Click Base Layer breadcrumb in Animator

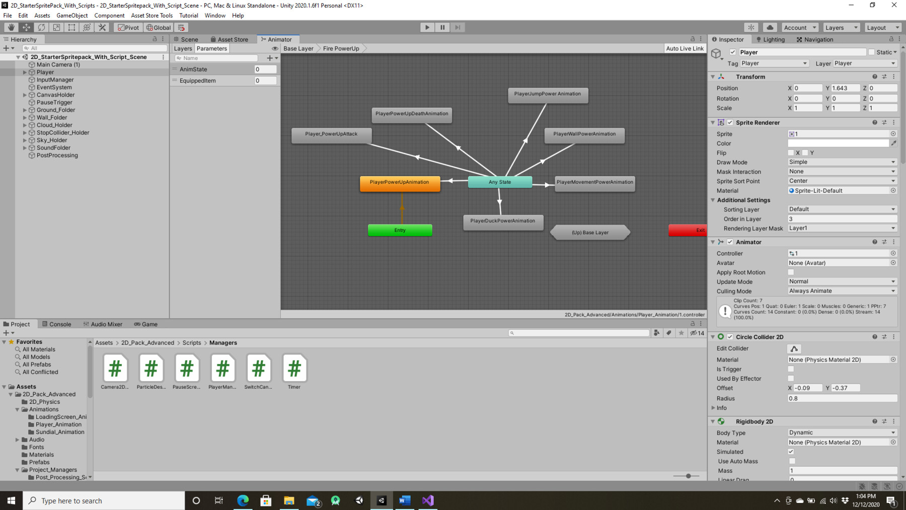tap(298, 48)
